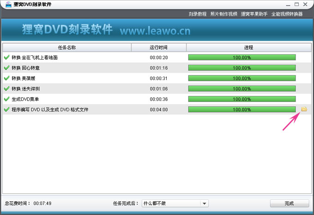Viewport: 314px width, 215px height.
Task: Select task name 生成DVD菜单
Action: tap(25, 99)
